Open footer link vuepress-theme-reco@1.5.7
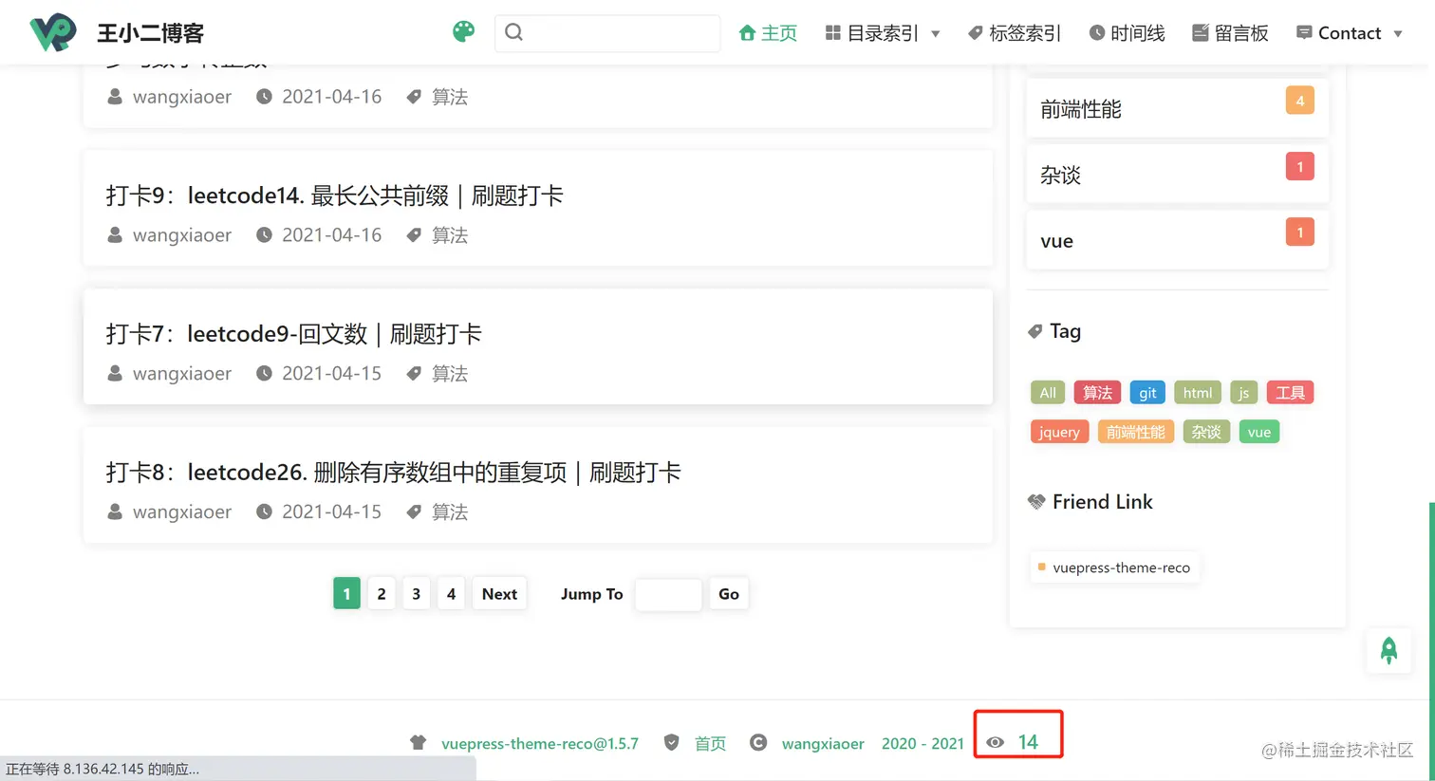Viewport: 1435px width, 781px height. coord(540,744)
